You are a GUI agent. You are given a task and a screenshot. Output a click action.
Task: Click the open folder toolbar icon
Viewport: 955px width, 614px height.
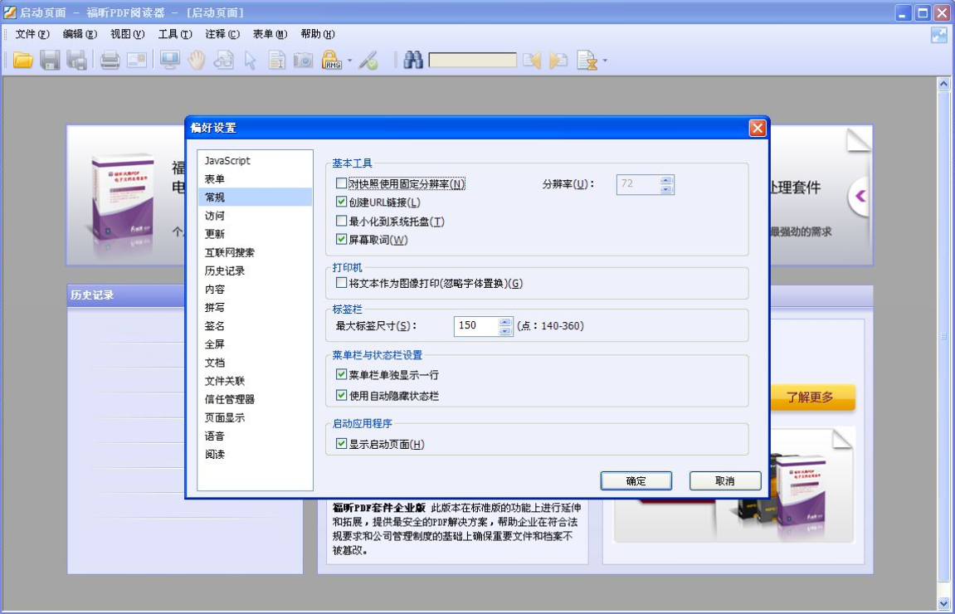click(x=22, y=60)
